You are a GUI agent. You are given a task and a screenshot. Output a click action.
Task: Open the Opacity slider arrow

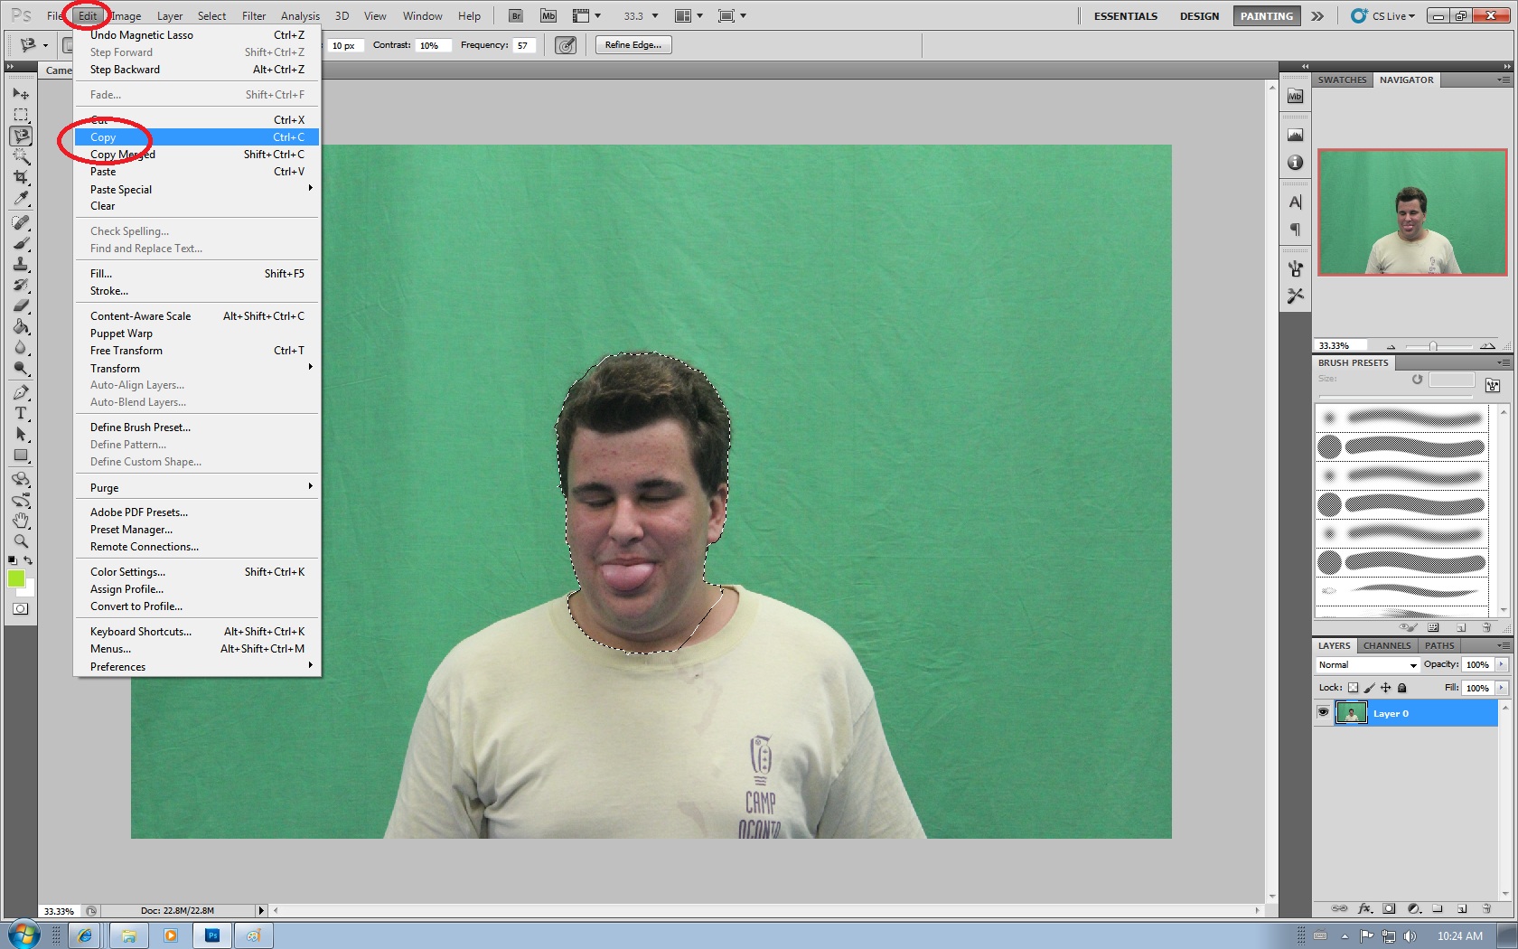[1502, 664]
